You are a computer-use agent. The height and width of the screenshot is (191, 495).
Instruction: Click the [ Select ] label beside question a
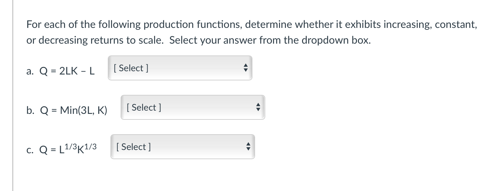(131, 68)
